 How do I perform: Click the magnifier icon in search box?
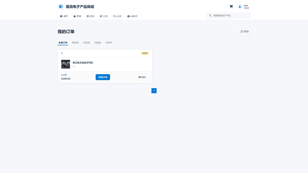(x=210, y=15)
